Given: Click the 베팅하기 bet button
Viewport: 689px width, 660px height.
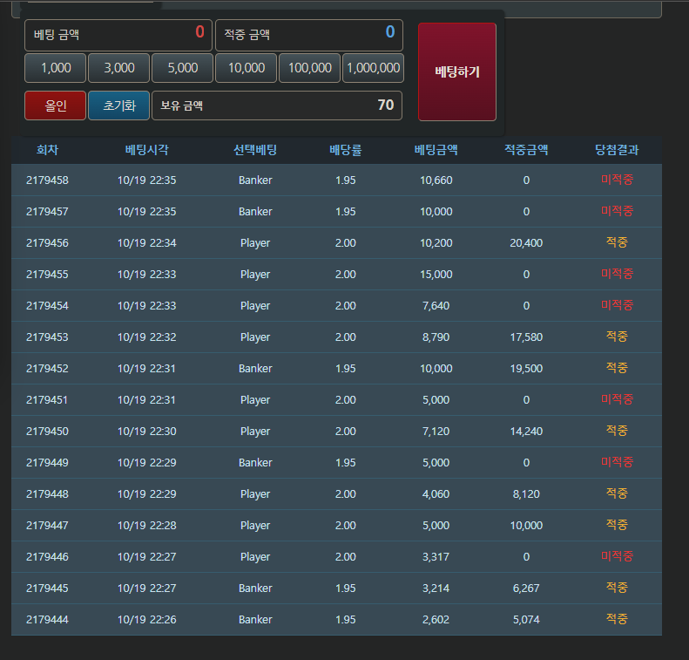Looking at the screenshot, I should pyautogui.click(x=457, y=71).
